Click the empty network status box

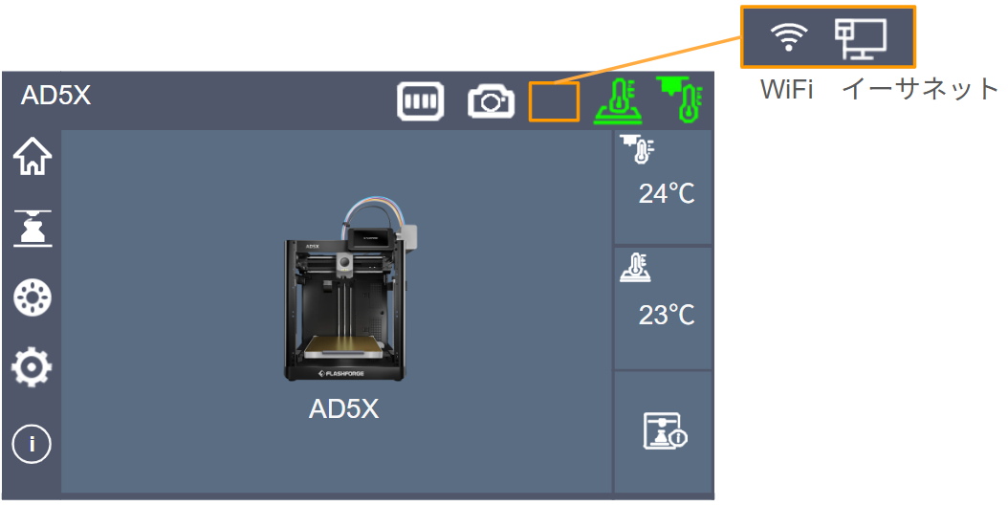pos(554,101)
